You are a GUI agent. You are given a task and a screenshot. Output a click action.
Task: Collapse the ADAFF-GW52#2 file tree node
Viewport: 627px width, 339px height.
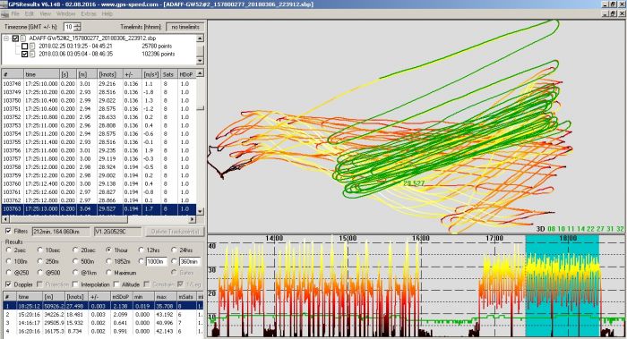(x=6, y=38)
